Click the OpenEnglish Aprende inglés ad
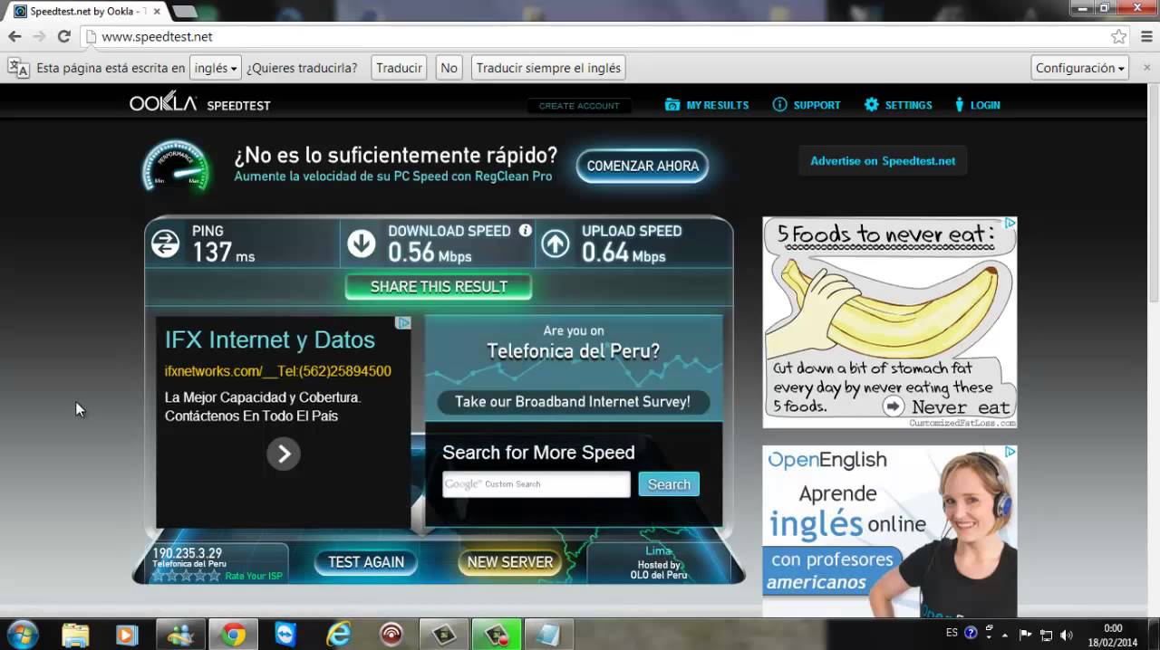Viewport: 1160px width, 650px height. (x=890, y=531)
